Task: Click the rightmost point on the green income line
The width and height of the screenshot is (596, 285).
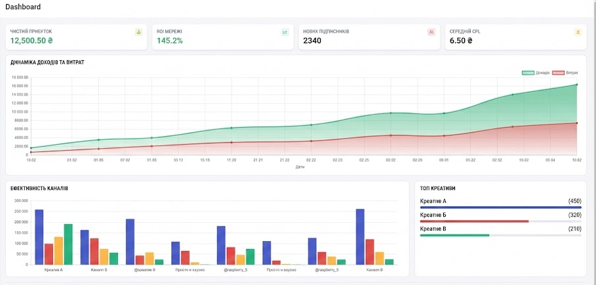Action: [576, 85]
